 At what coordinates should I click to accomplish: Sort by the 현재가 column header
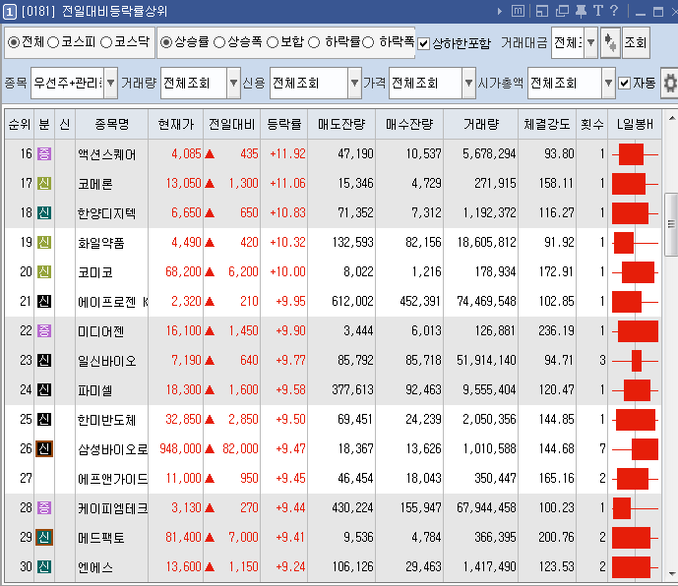[x=176, y=125]
